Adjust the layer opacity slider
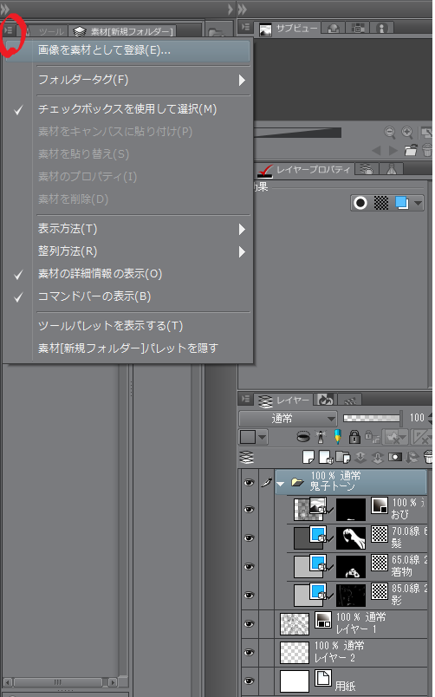 pyautogui.click(x=373, y=418)
